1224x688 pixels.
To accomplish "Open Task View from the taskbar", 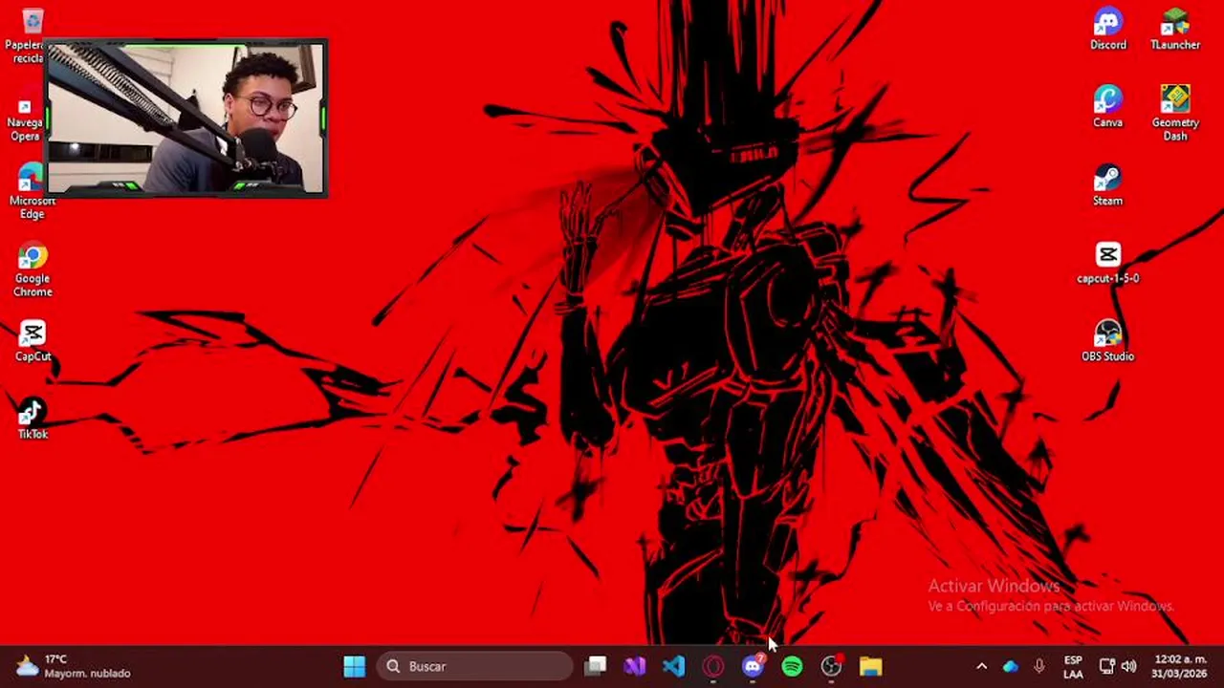I will click(x=596, y=666).
